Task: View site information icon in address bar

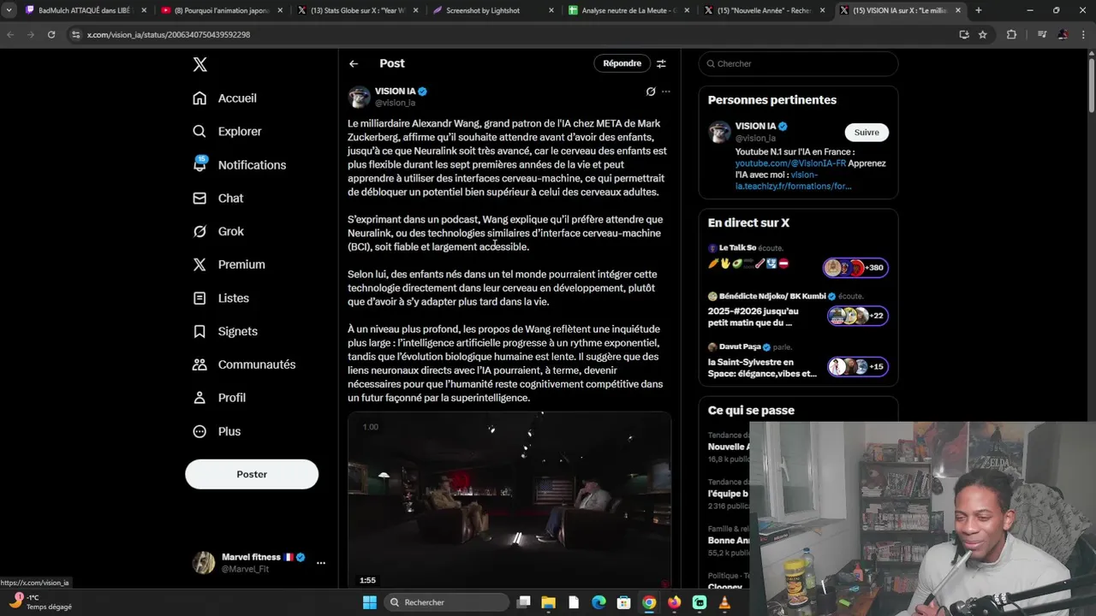Action: (x=75, y=34)
